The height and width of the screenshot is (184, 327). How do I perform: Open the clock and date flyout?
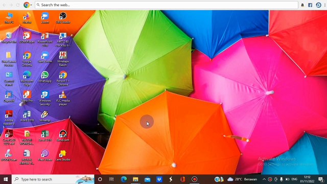coord(307,179)
